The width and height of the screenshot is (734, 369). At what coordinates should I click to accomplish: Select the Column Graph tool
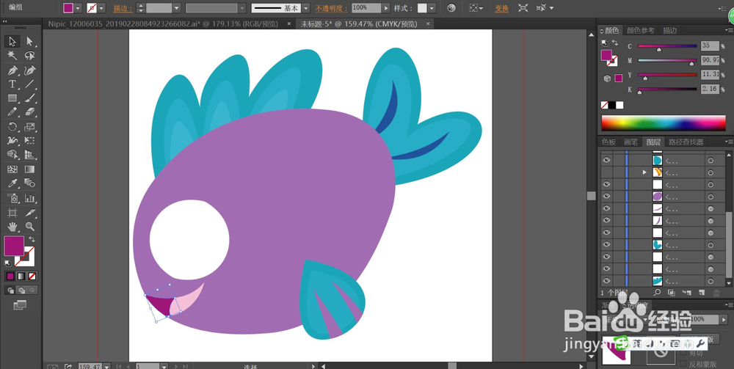click(x=30, y=198)
